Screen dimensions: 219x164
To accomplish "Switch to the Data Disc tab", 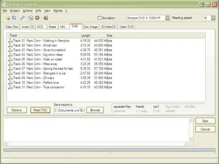I will 12,27.
